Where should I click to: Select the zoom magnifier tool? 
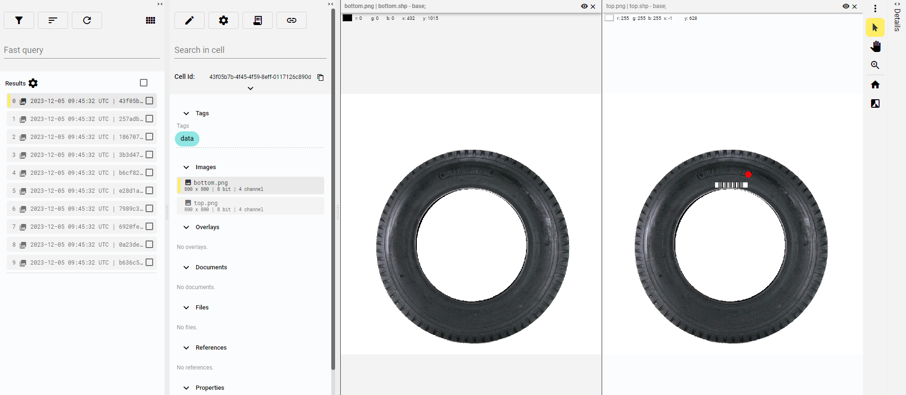pos(875,65)
